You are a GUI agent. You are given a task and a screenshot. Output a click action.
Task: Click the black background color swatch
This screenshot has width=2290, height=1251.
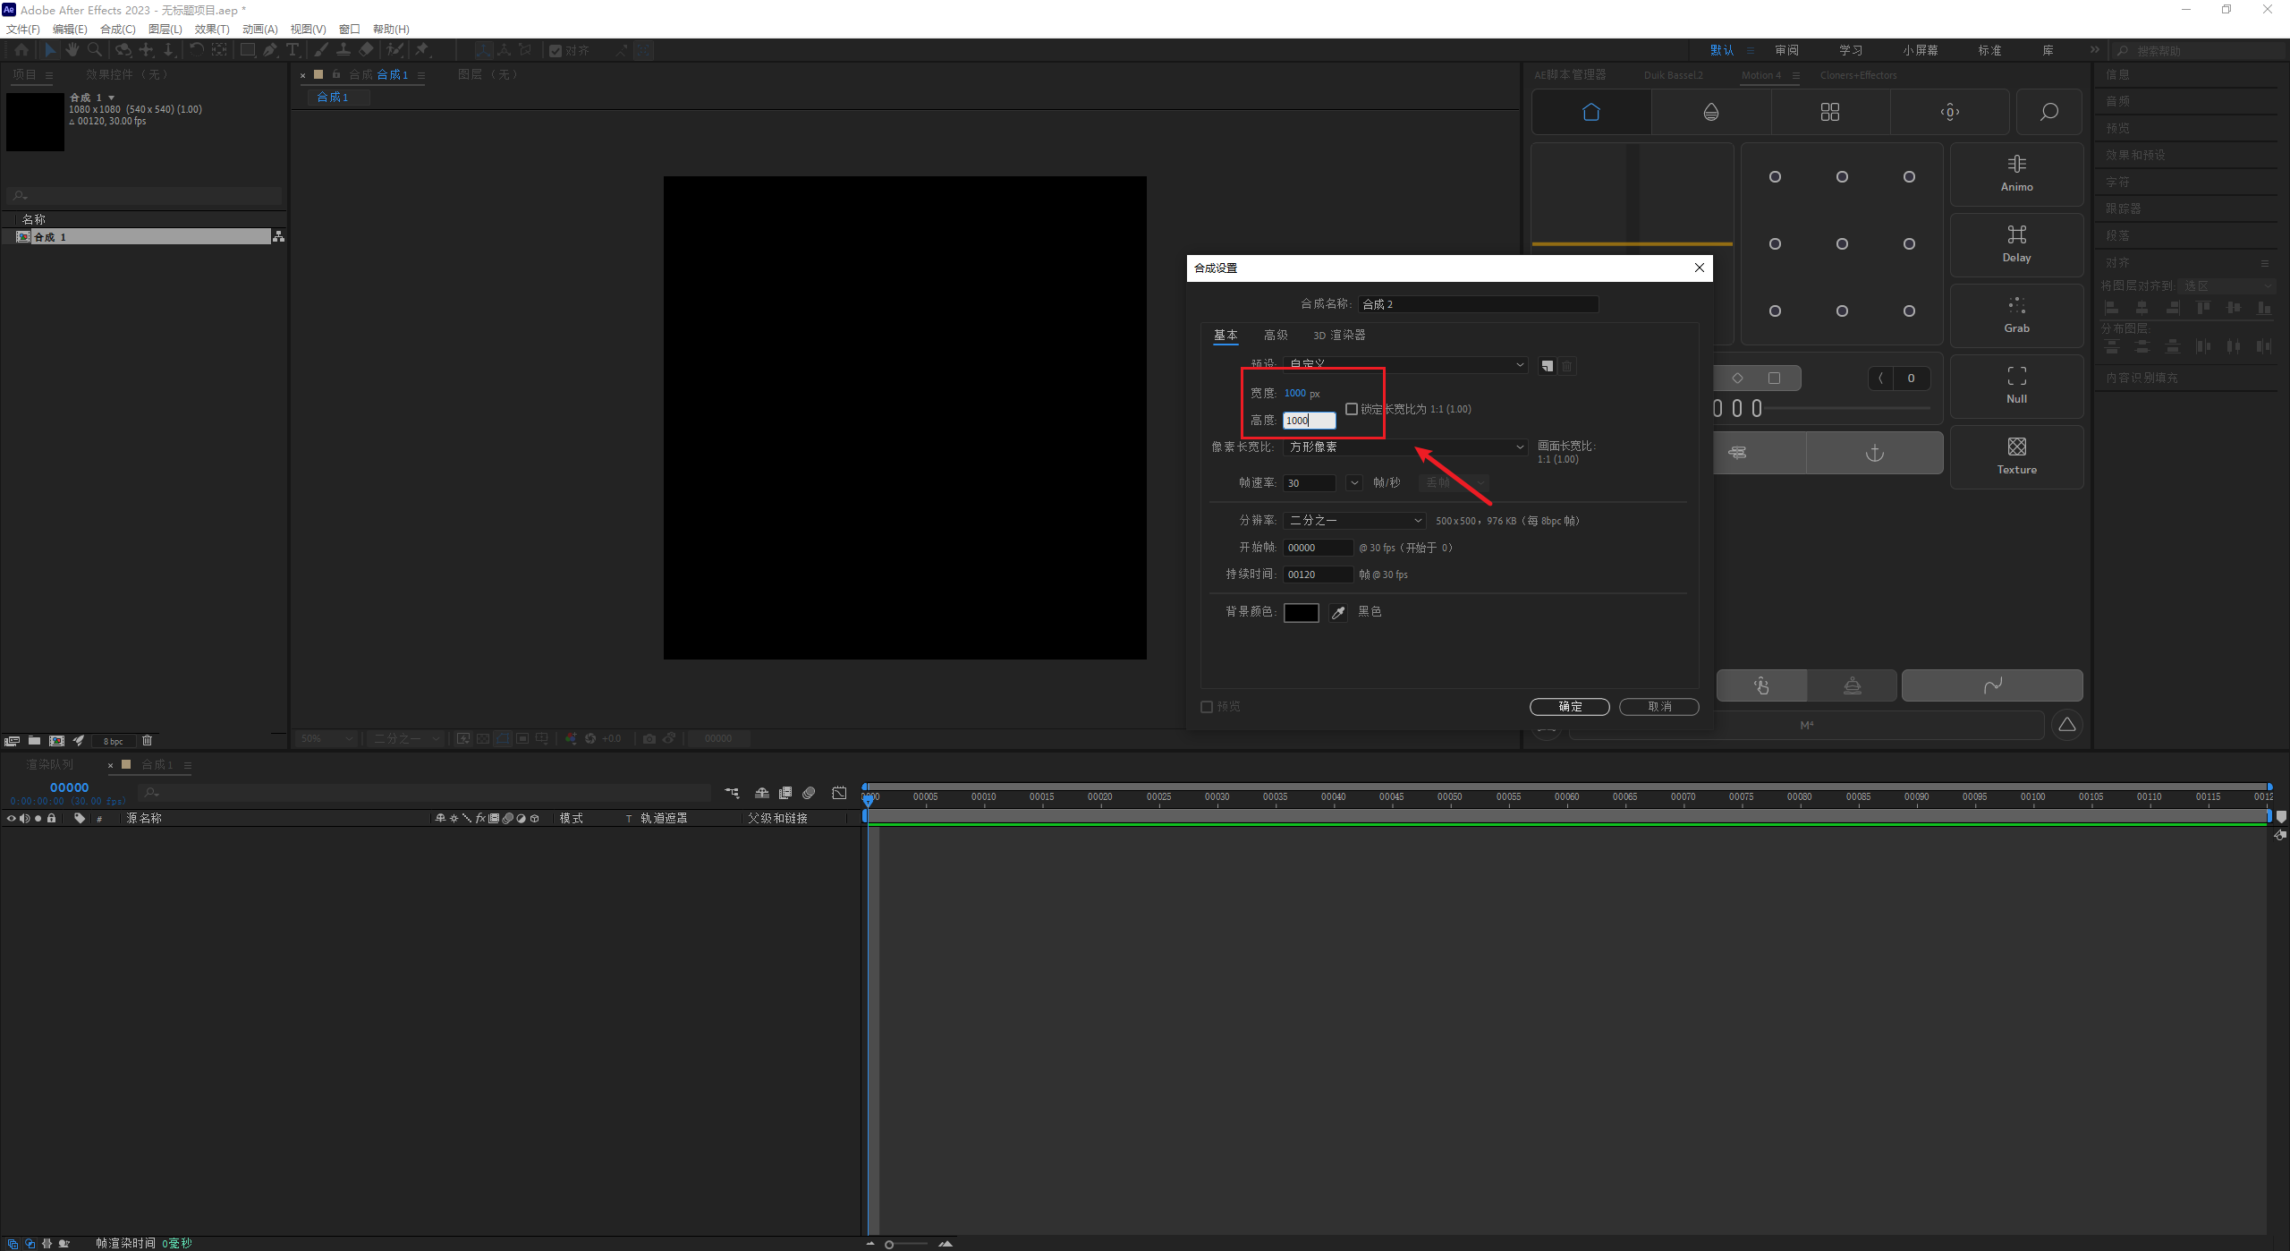click(x=1301, y=613)
